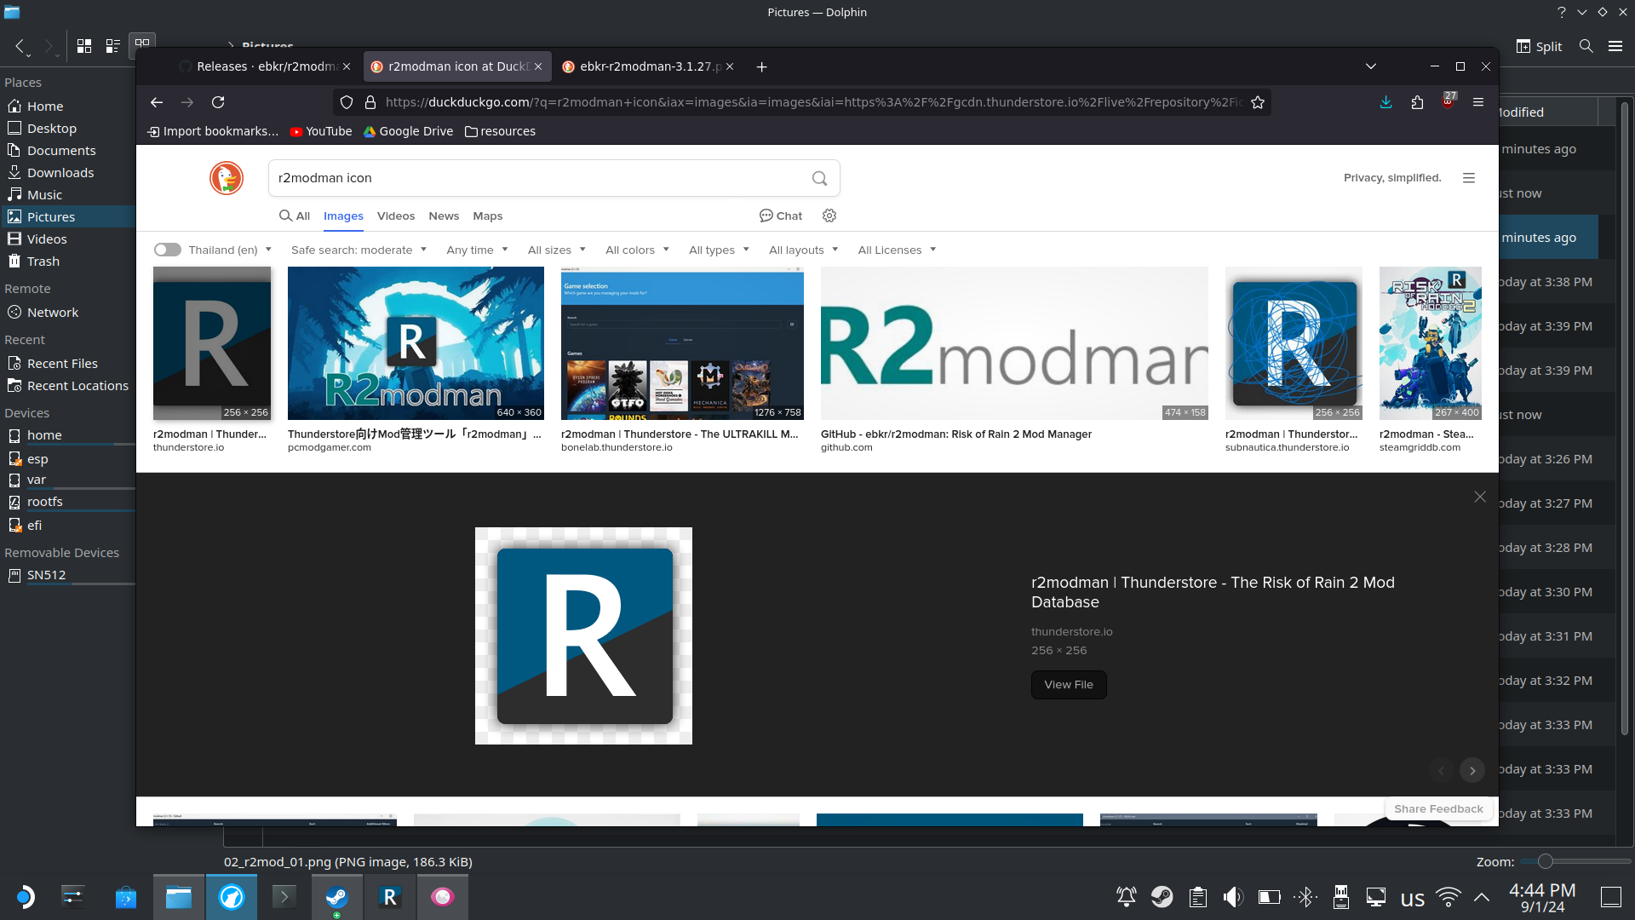The width and height of the screenshot is (1635, 920).
Task: List all browser tabs
Action: 1371,66
